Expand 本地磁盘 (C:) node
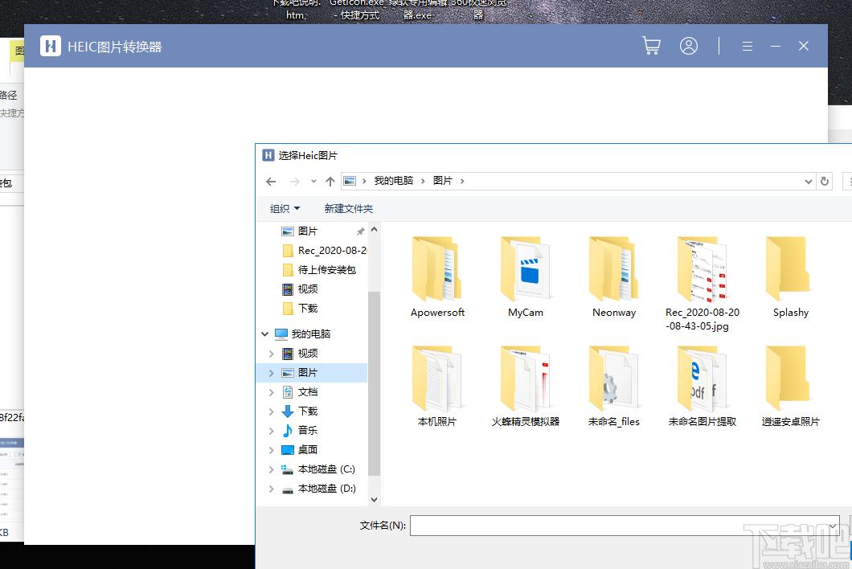 pos(271,469)
